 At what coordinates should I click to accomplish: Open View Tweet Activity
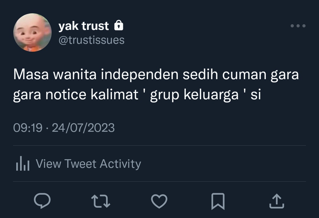pos(89,164)
